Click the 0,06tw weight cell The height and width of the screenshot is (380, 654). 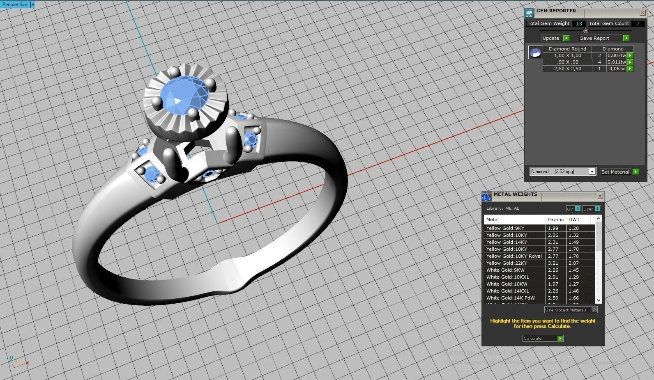617,69
